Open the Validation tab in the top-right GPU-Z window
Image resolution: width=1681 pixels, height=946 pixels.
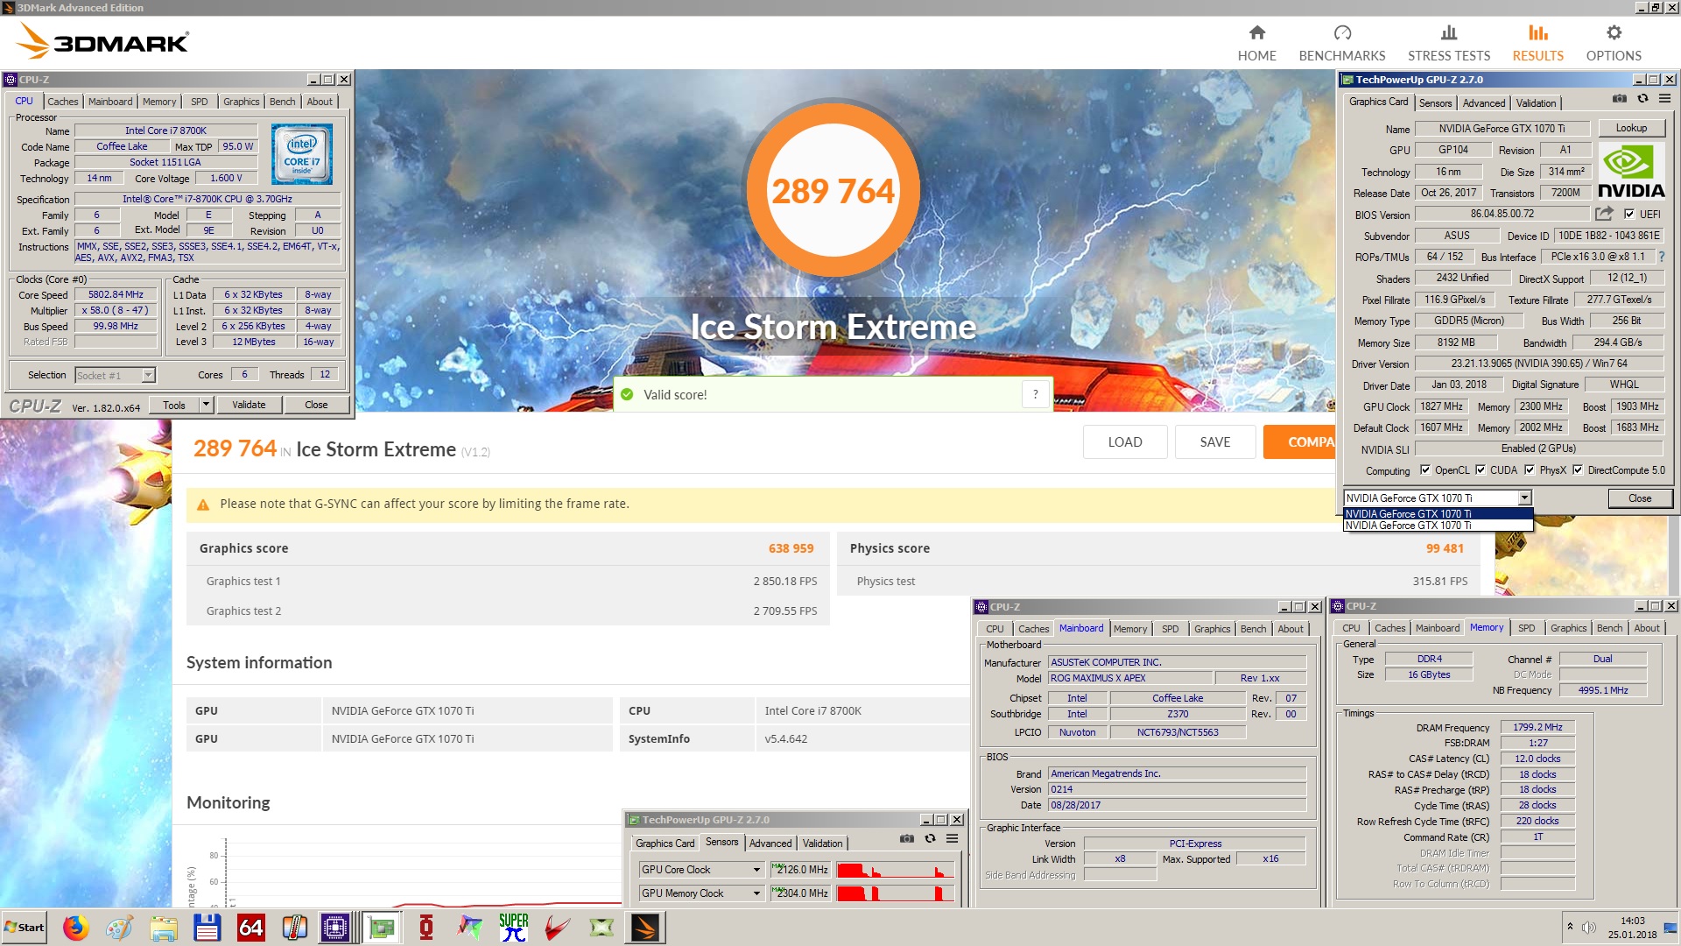pyautogui.click(x=1536, y=103)
